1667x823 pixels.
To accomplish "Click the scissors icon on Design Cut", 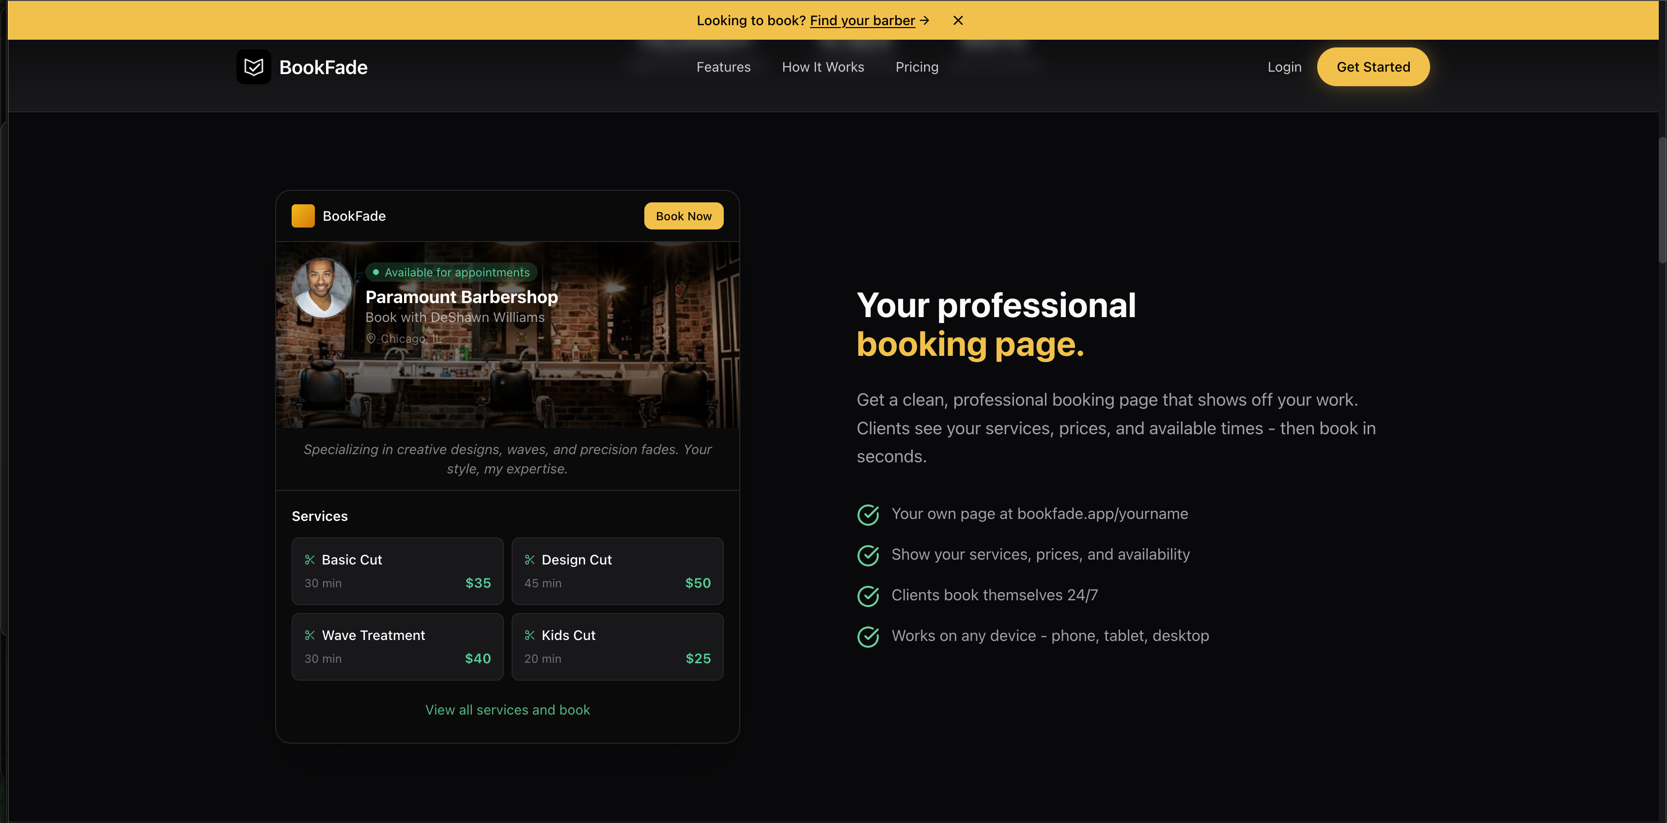I will point(530,560).
